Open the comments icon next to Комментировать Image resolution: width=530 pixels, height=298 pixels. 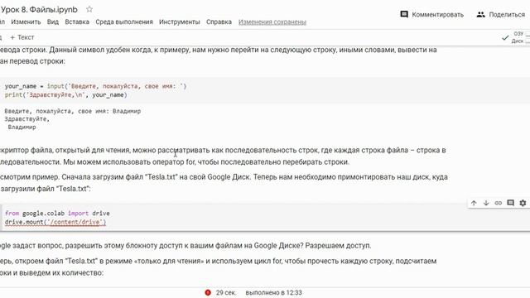click(404, 14)
